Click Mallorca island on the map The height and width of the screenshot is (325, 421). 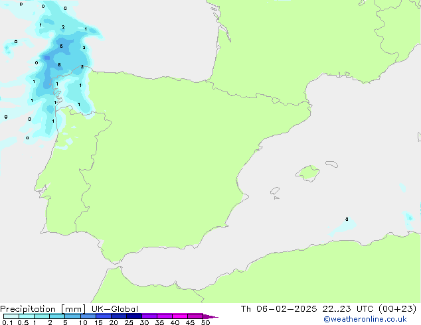[307, 173]
